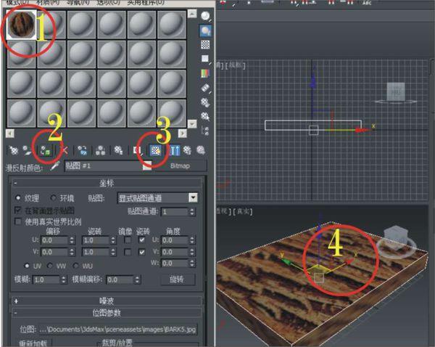Click the 模糊 spinner arrows
435x347 pixels.
click(x=64, y=279)
